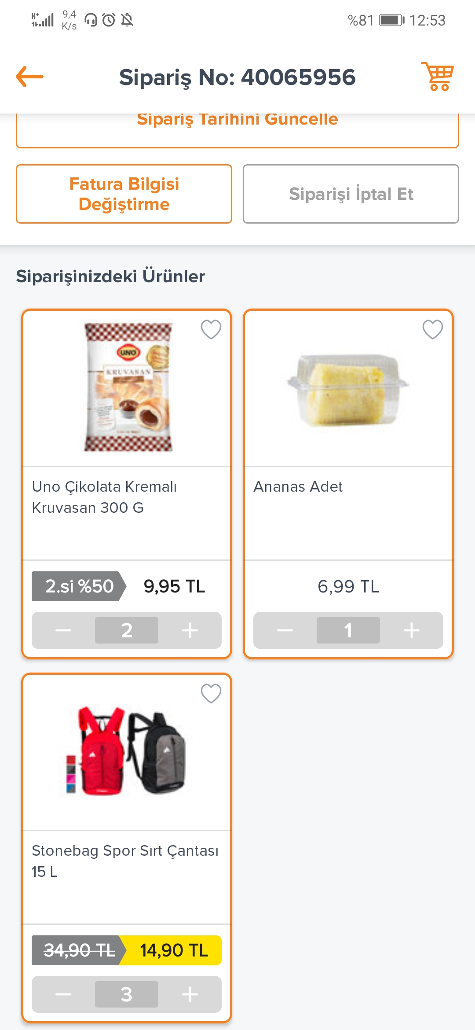The image size is (475, 1030).
Task: Open the pineapple product image
Action: point(348,390)
